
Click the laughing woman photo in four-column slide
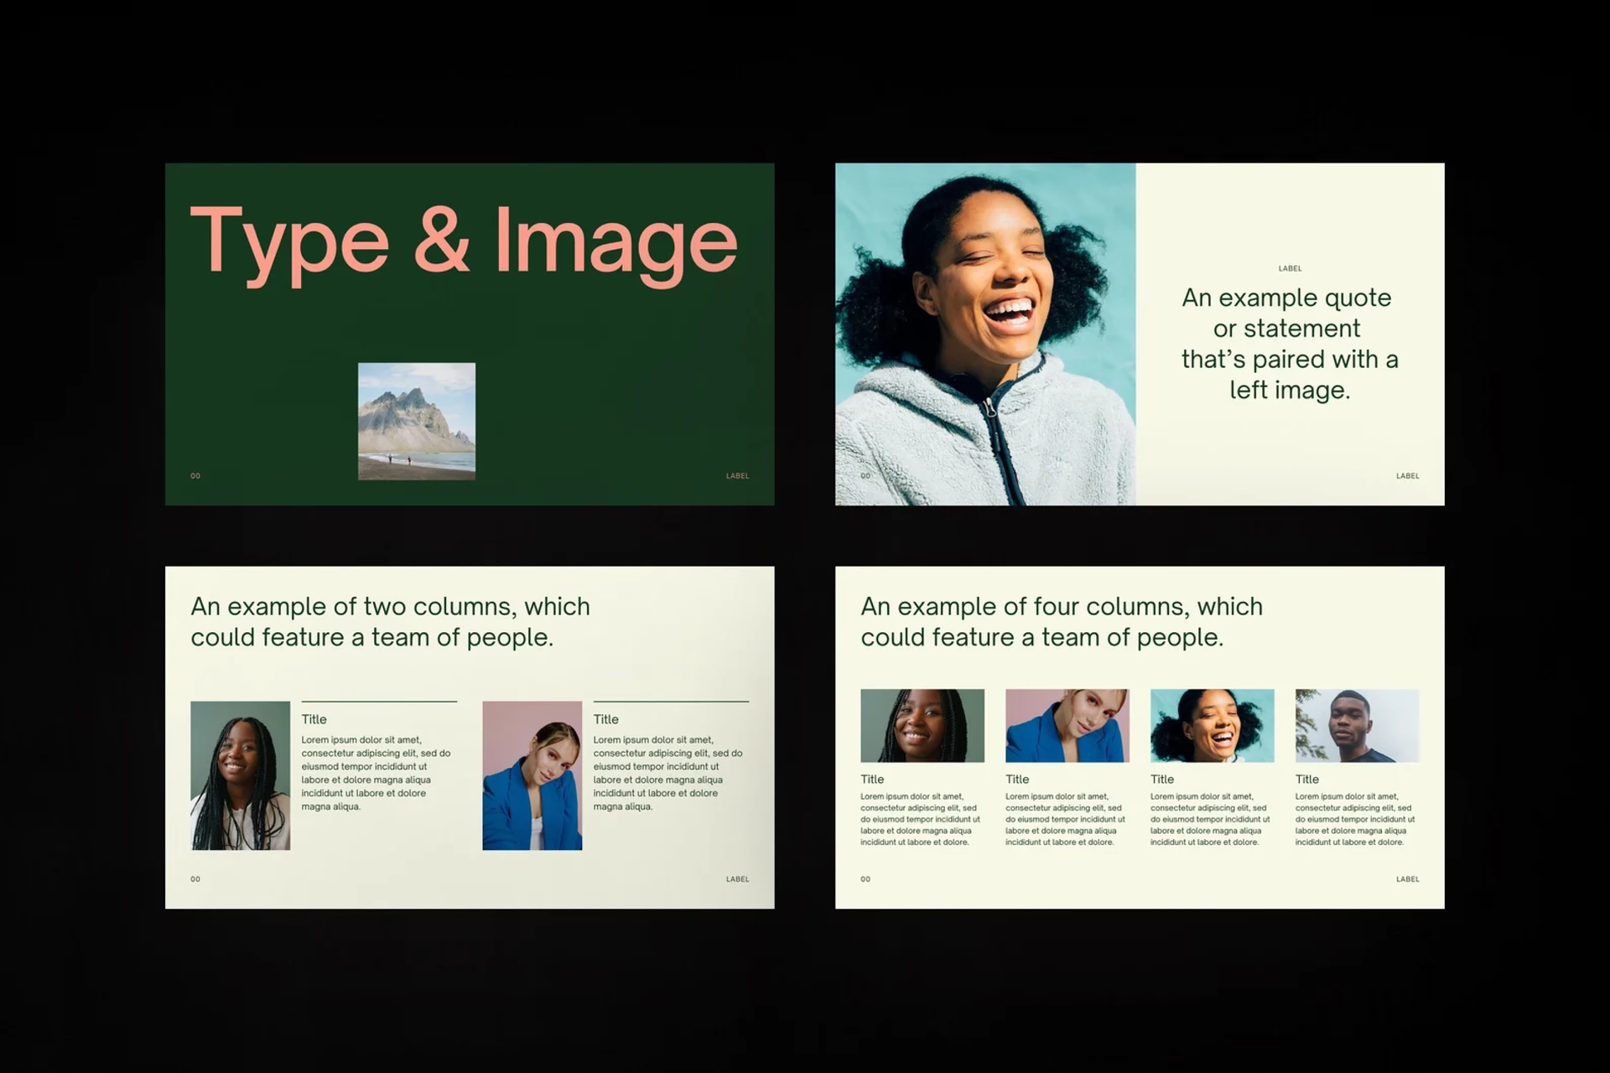point(1212,726)
